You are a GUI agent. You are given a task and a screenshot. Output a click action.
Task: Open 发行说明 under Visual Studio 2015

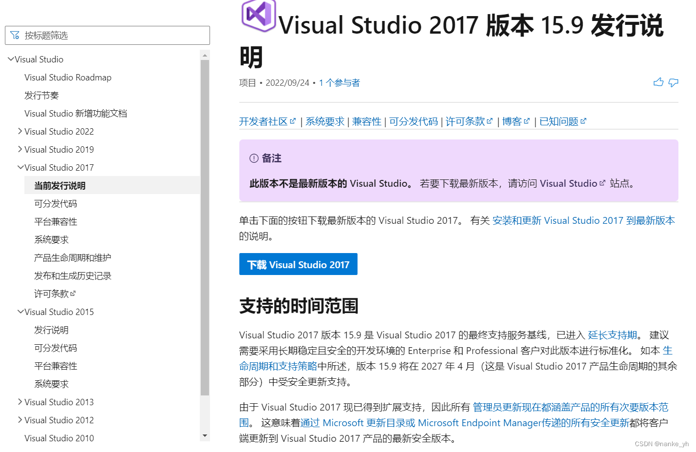(51, 330)
